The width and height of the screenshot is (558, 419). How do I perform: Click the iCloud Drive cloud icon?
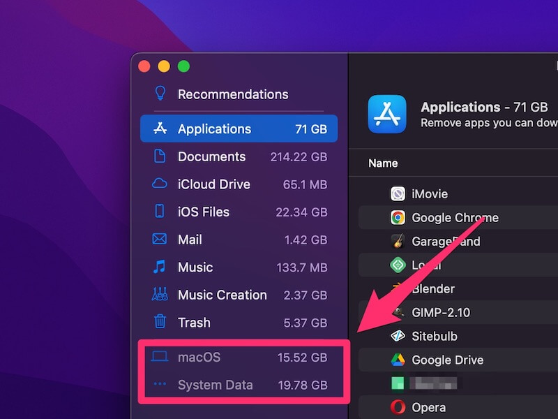tap(159, 184)
